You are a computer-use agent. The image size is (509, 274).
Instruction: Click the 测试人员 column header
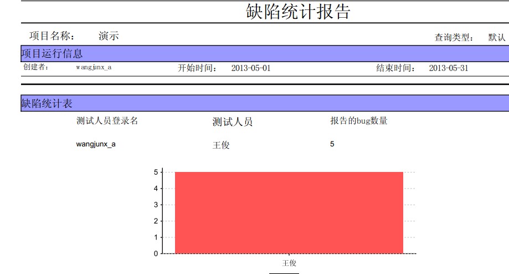233,122
